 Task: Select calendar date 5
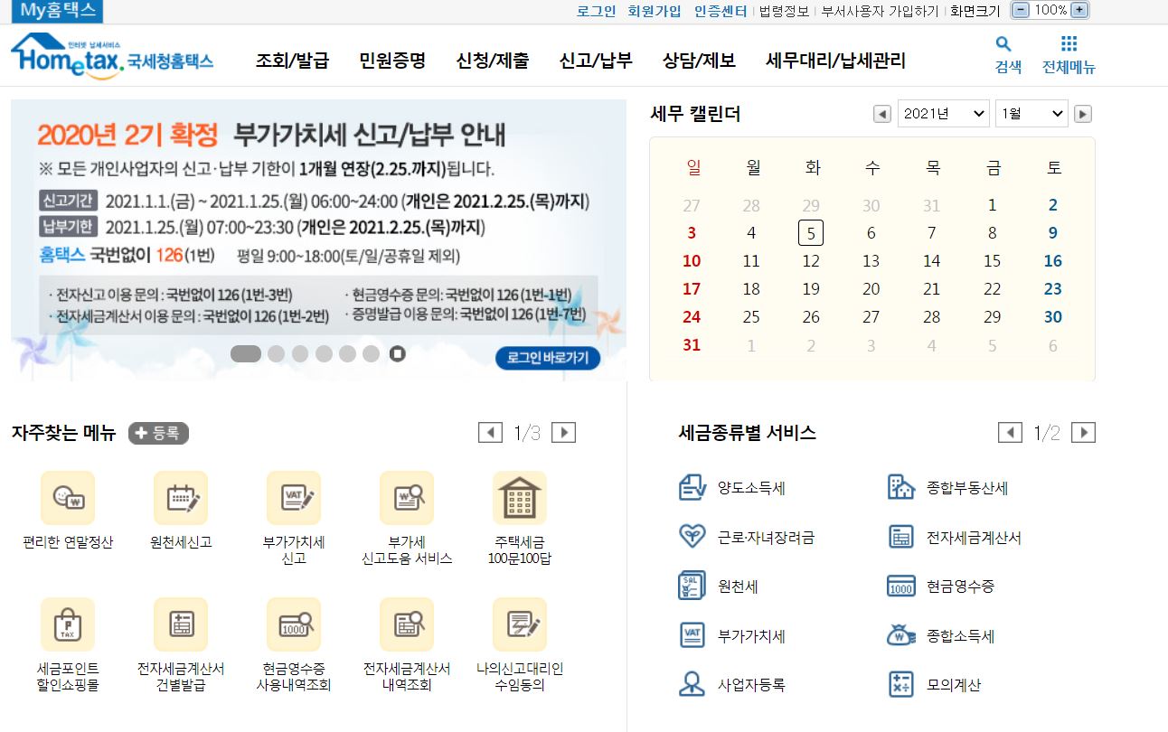(811, 233)
